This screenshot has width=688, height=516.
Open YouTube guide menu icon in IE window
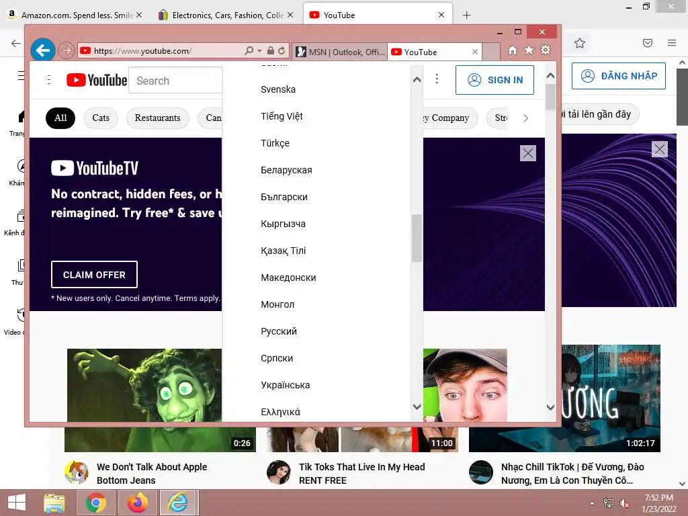click(49, 80)
